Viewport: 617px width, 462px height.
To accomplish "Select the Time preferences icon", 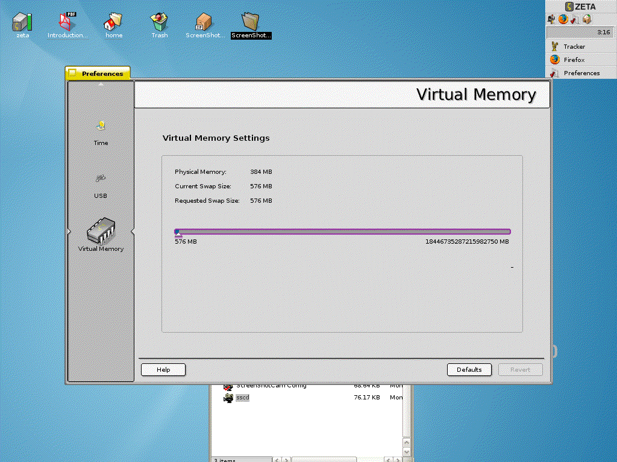I will click(x=101, y=127).
